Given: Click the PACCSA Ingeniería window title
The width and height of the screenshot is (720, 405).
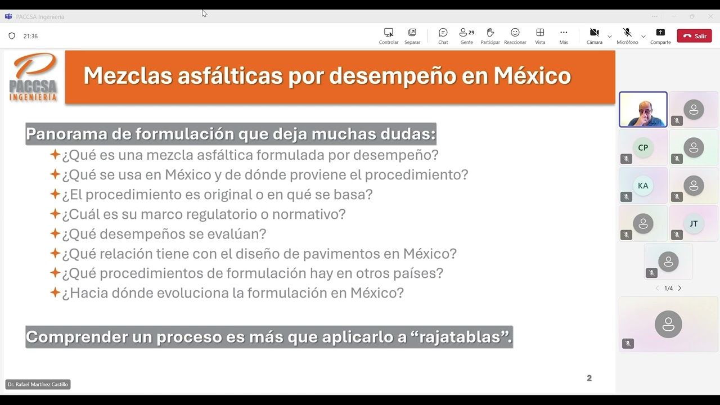Looking at the screenshot, I should 40,17.
